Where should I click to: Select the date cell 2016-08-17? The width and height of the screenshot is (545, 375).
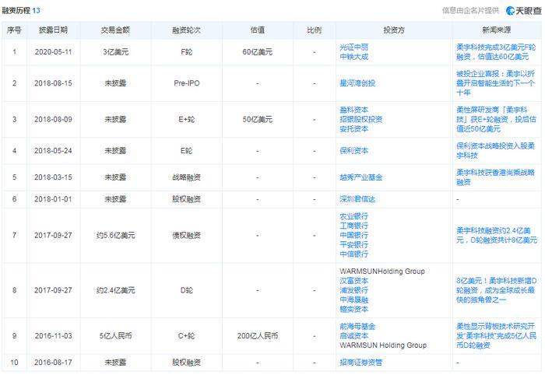coord(53,363)
